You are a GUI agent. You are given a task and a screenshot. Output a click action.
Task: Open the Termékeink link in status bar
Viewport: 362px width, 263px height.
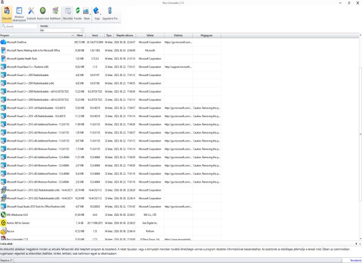pos(356,260)
